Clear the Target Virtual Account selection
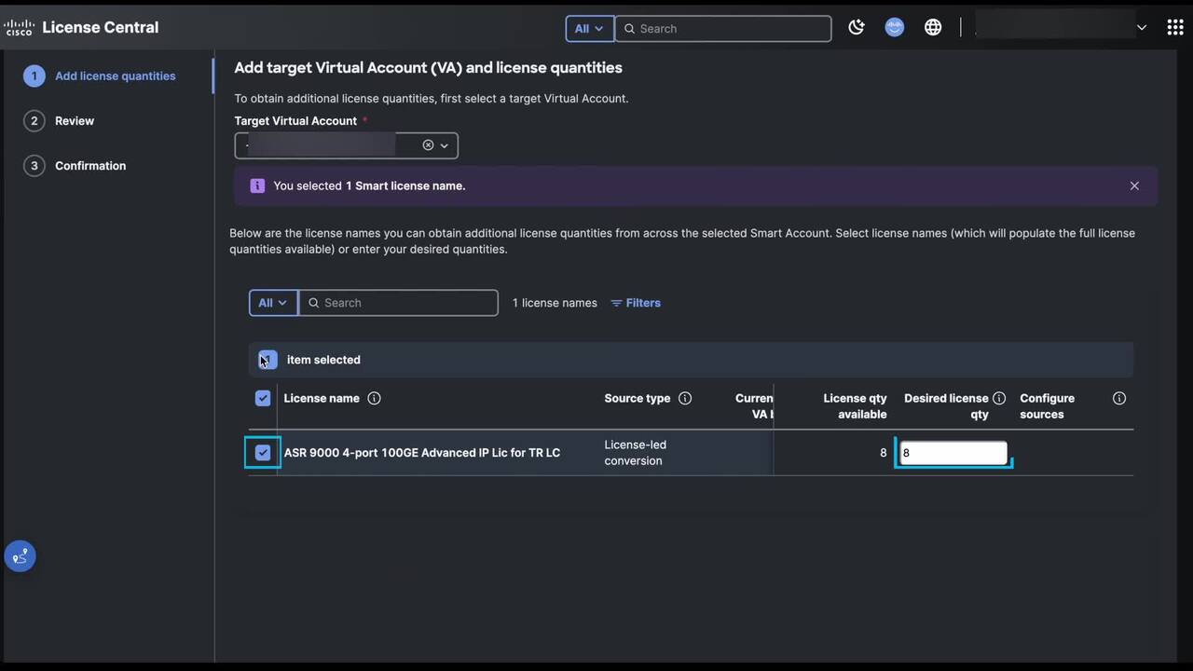1193x671 pixels. click(x=428, y=145)
